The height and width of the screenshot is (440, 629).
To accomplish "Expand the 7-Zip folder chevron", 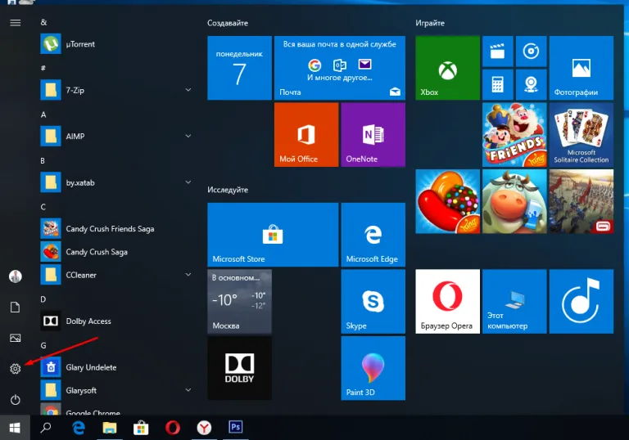I will point(188,90).
